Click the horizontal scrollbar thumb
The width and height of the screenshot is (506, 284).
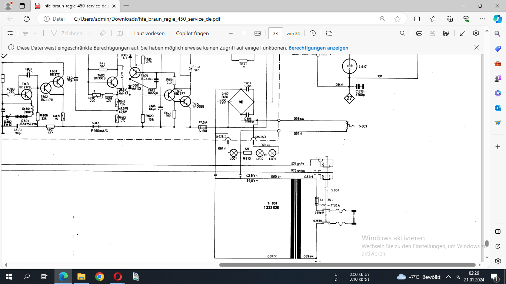coord(347,265)
